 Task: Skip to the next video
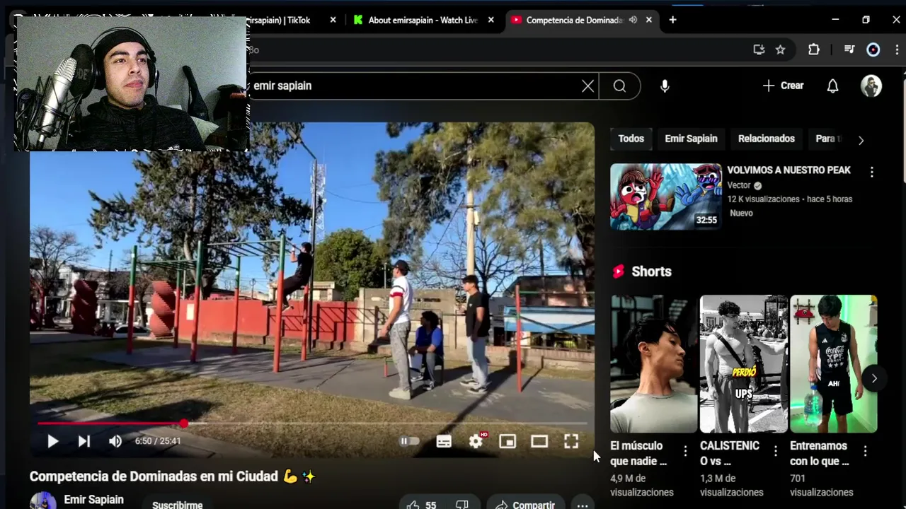(x=84, y=441)
